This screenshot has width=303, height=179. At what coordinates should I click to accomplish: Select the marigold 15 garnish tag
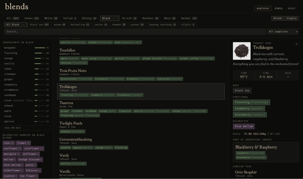click(x=12, y=154)
